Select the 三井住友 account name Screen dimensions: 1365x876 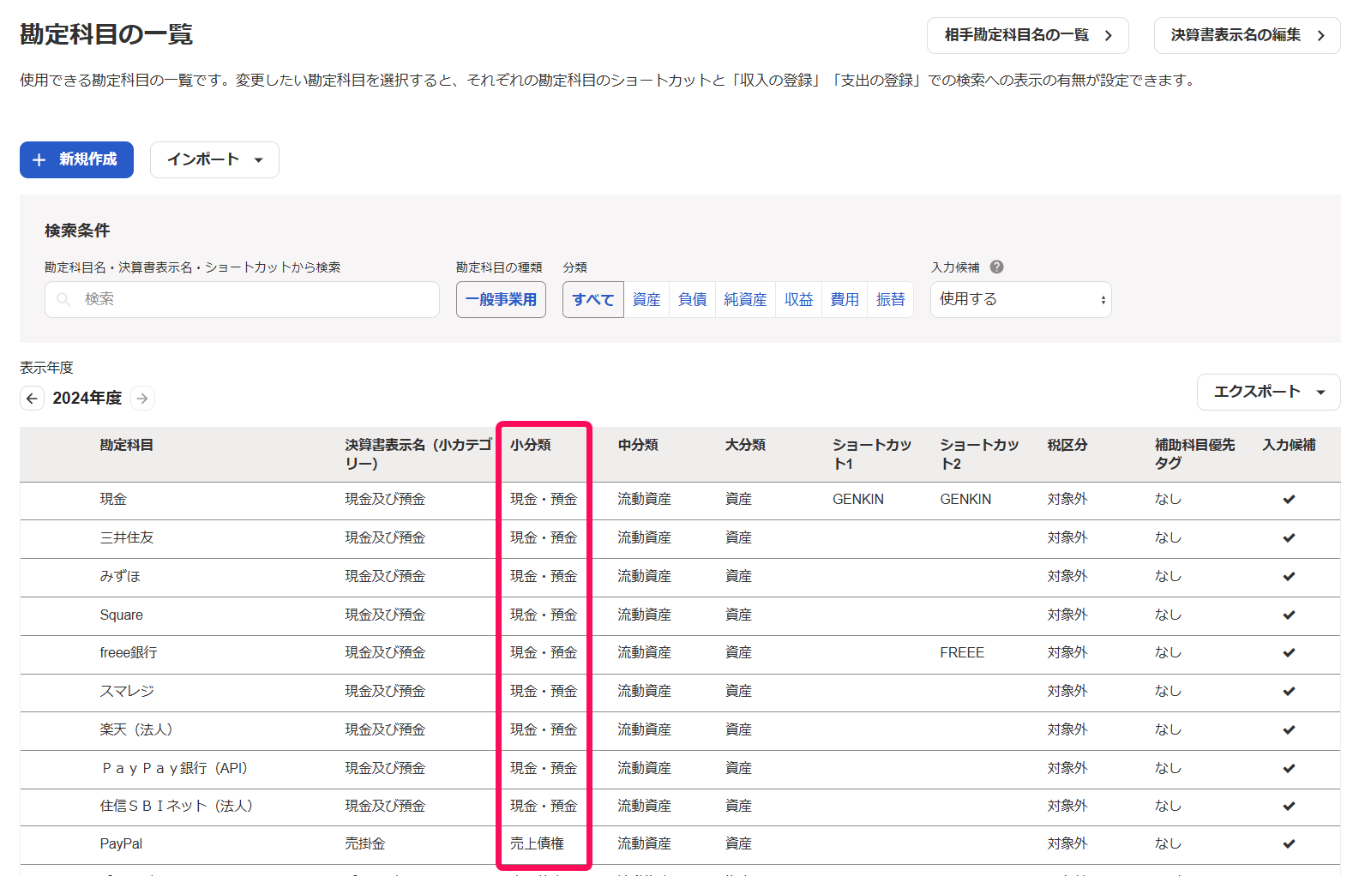[x=127, y=537]
